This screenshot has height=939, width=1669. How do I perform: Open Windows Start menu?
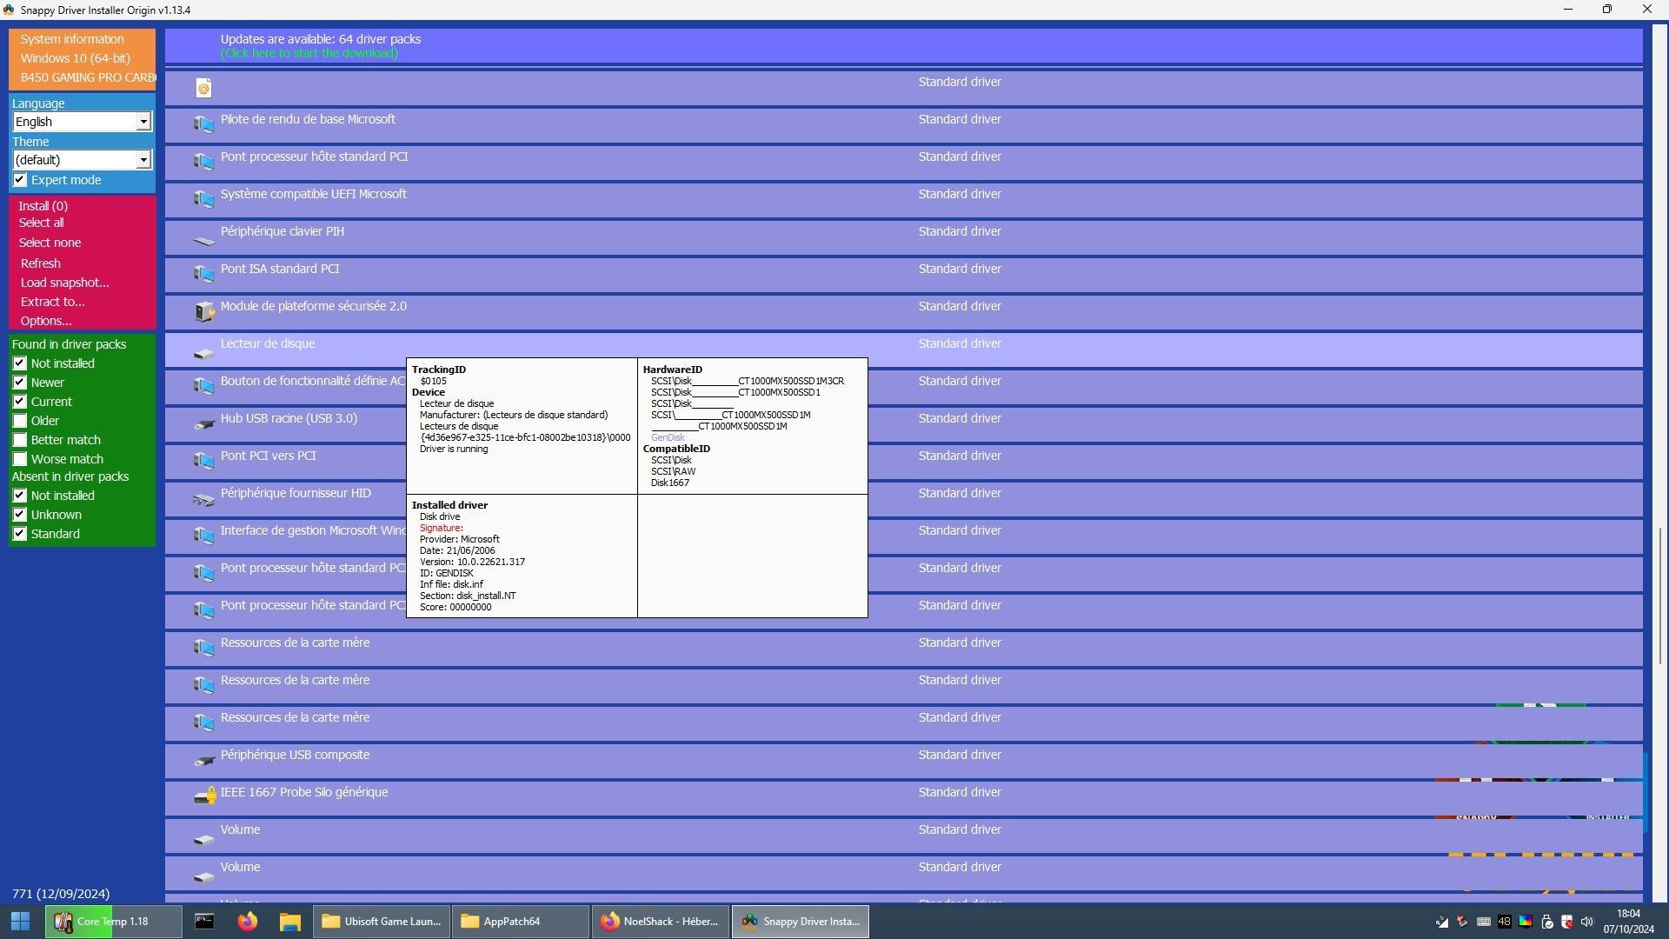pos(21,921)
